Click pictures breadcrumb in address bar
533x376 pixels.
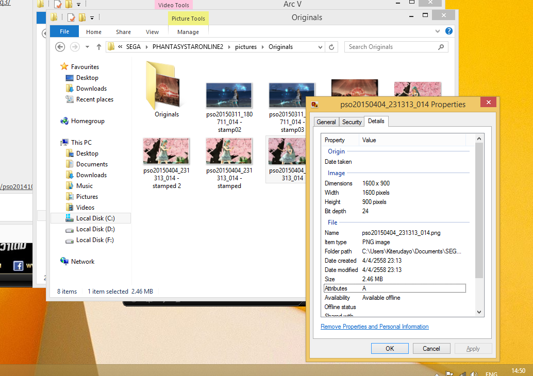(246, 47)
